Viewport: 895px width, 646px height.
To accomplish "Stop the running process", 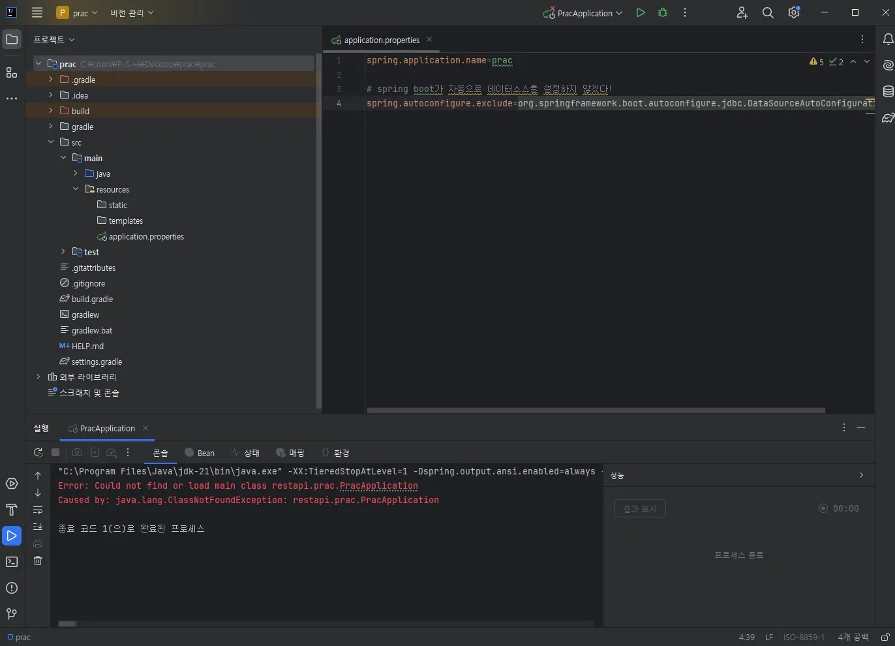I will (x=55, y=452).
